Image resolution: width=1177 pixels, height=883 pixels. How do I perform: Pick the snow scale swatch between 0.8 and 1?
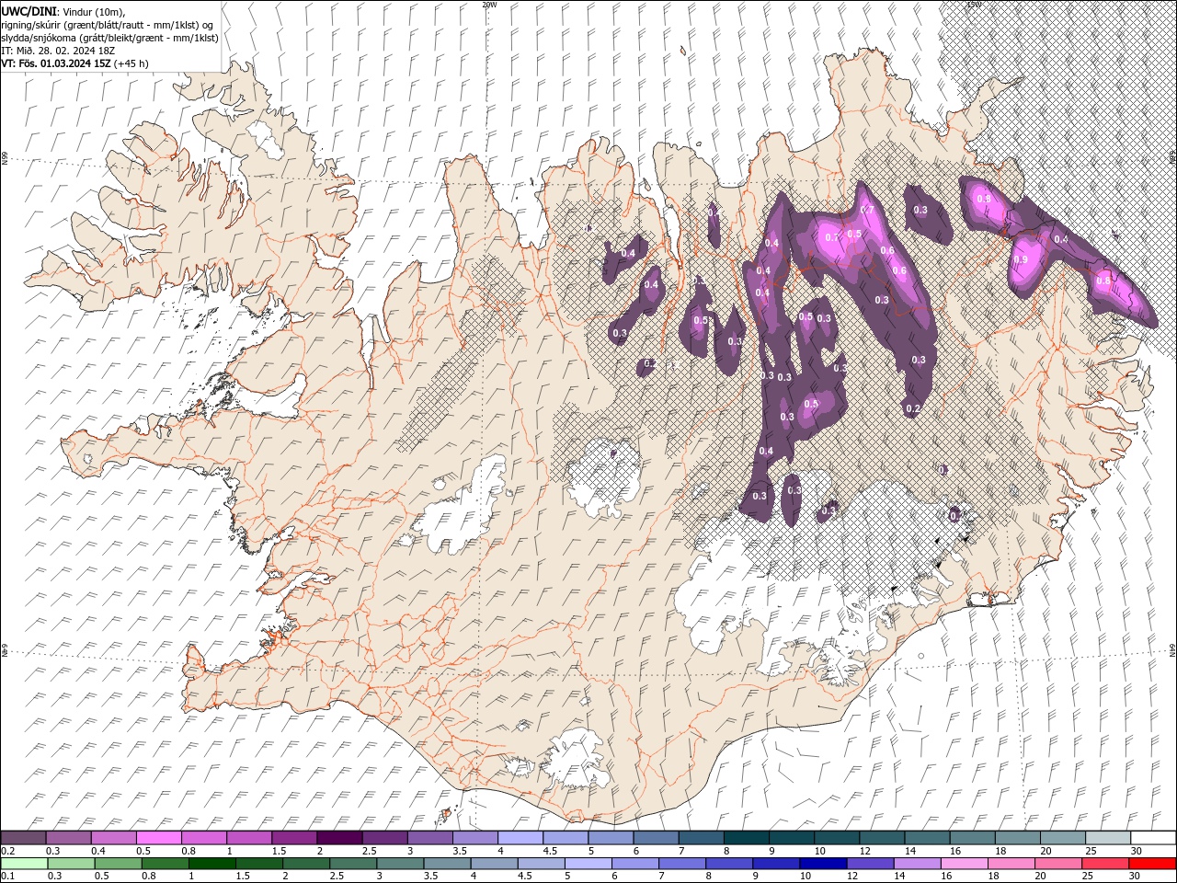(203, 837)
